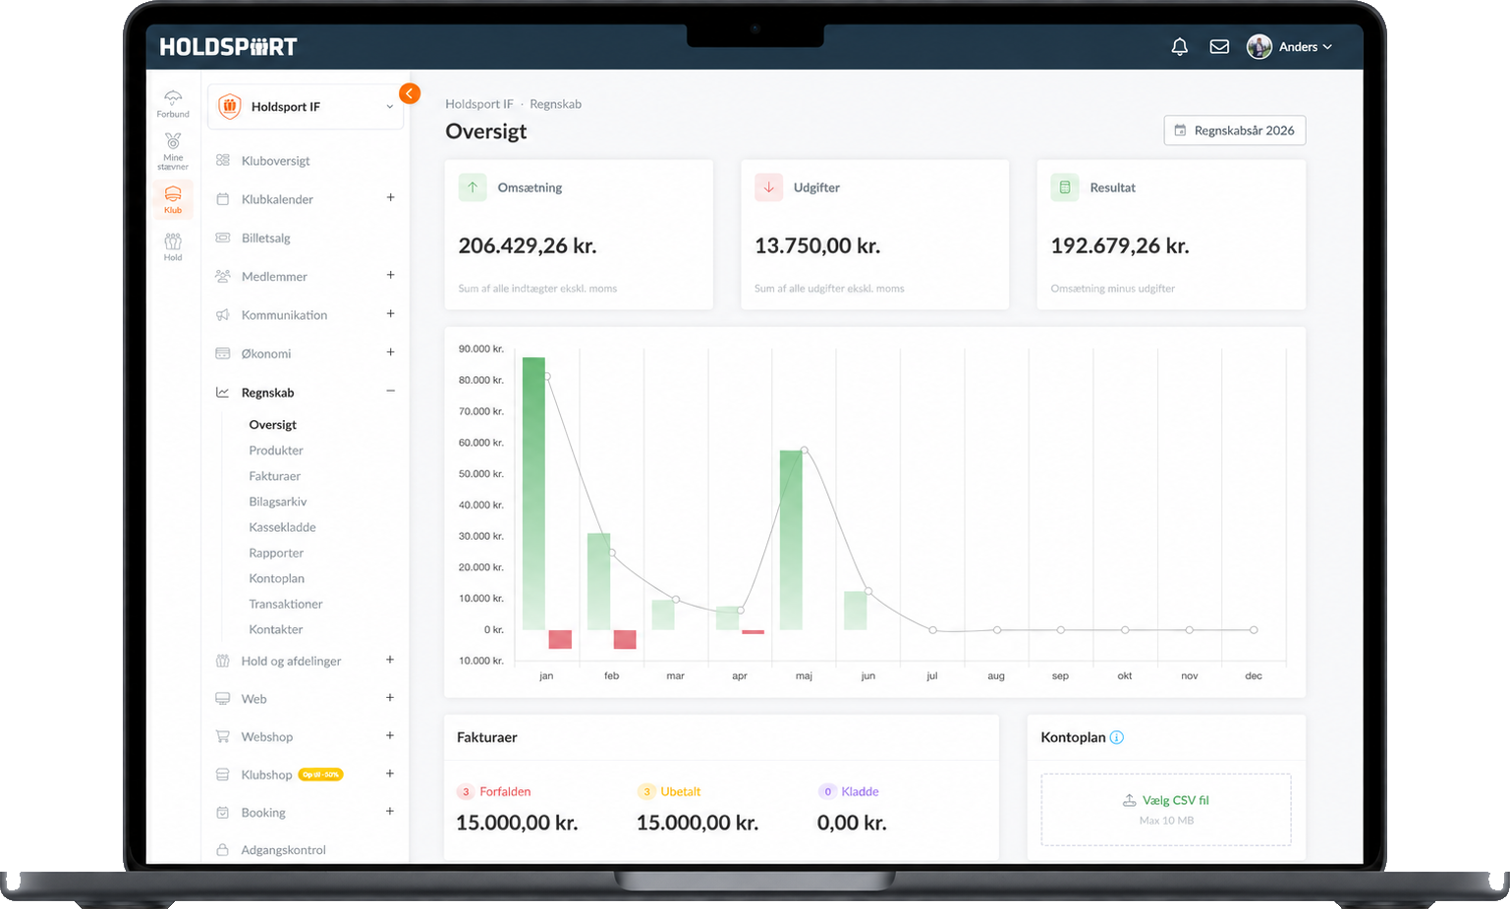
Task: Click the Web monitor icon
Action: click(223, 699)
